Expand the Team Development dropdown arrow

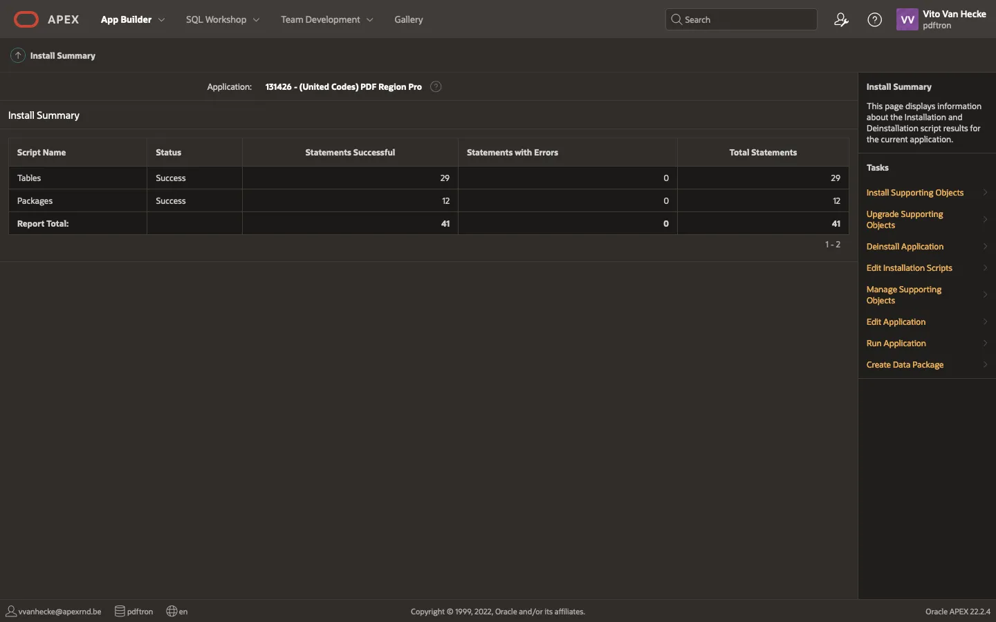[x=370, y=20]
